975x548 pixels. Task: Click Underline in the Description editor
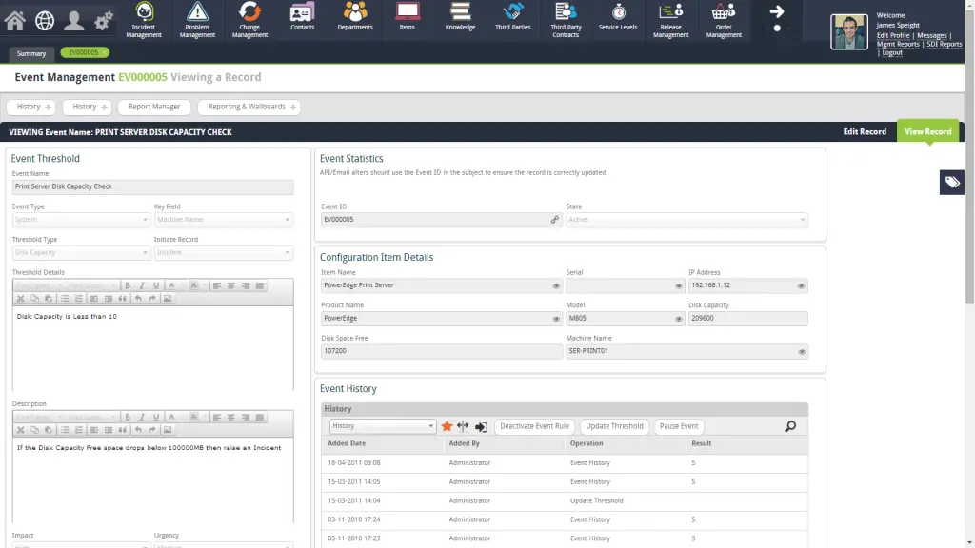point(156,418)
